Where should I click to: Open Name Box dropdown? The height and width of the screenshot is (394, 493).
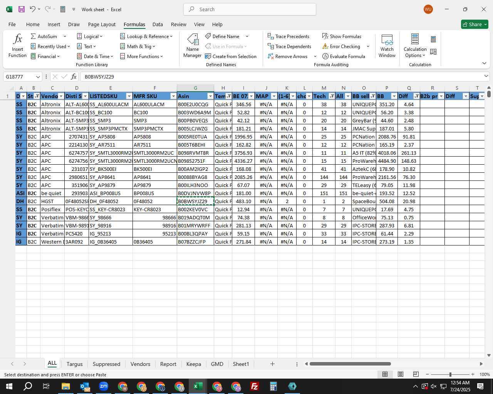click(x=38, y=77)
